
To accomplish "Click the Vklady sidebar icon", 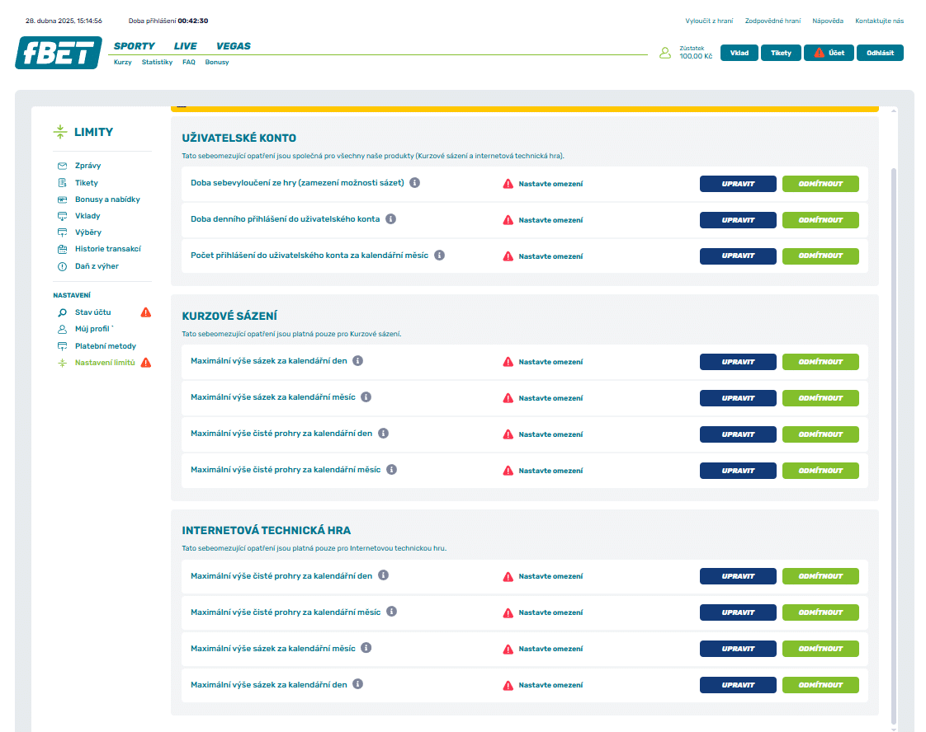I will point(62,216).
